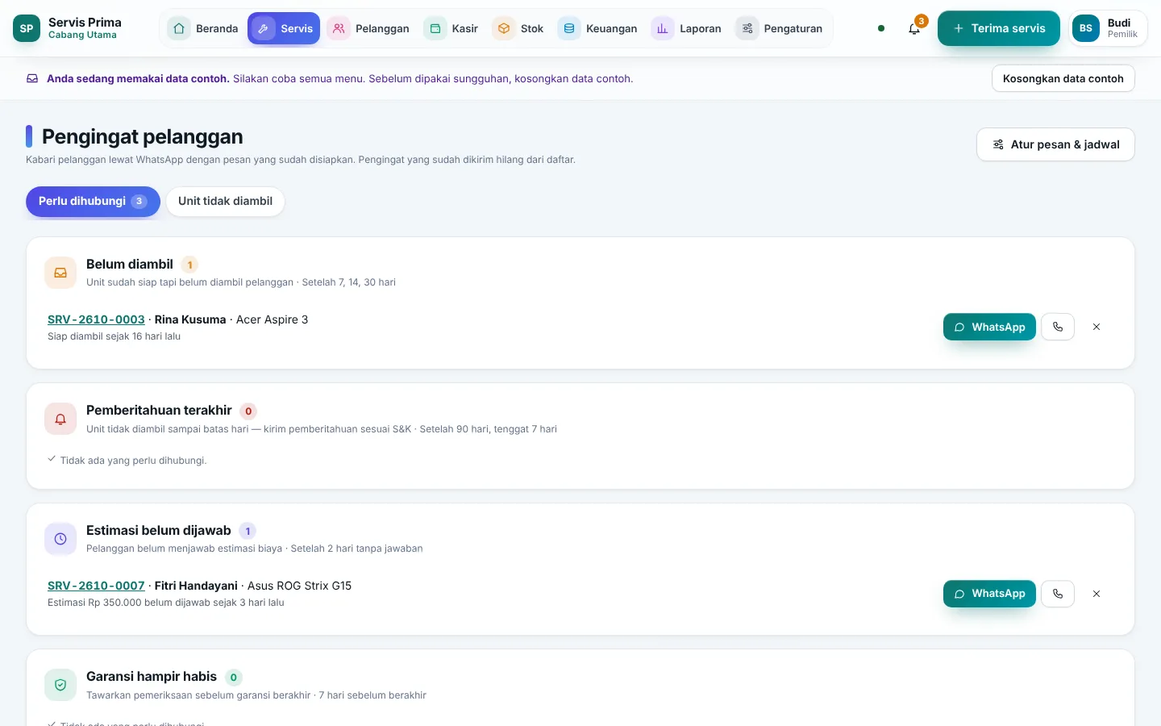
Task: Click the Estimasi belum dijawab count badge
Action: point(248,531)
